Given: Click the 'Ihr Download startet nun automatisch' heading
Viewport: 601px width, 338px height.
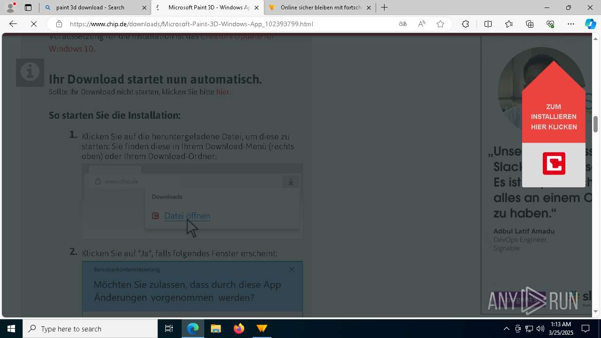Looking at the screenshot, I should [155, 79].
